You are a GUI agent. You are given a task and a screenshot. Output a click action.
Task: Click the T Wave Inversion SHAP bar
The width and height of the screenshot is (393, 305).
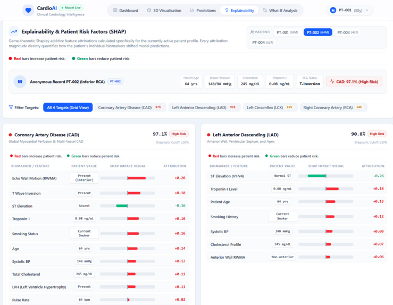pos(134,193)
